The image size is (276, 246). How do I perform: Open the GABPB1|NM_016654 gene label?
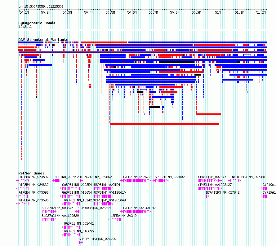pos(77,192)
